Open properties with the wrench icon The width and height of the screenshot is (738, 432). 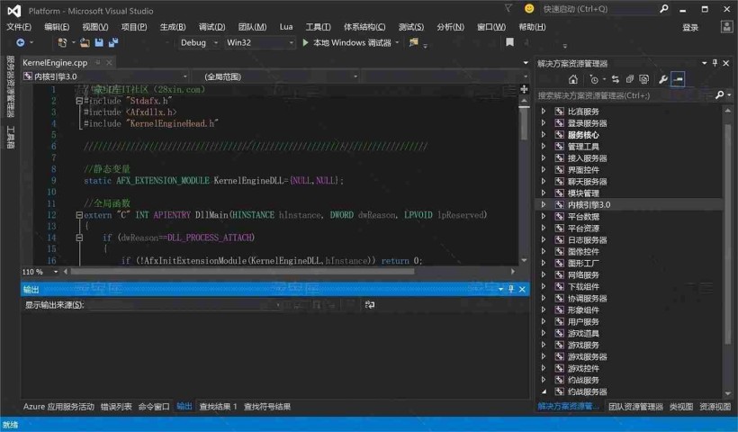(x=662, y=79)
